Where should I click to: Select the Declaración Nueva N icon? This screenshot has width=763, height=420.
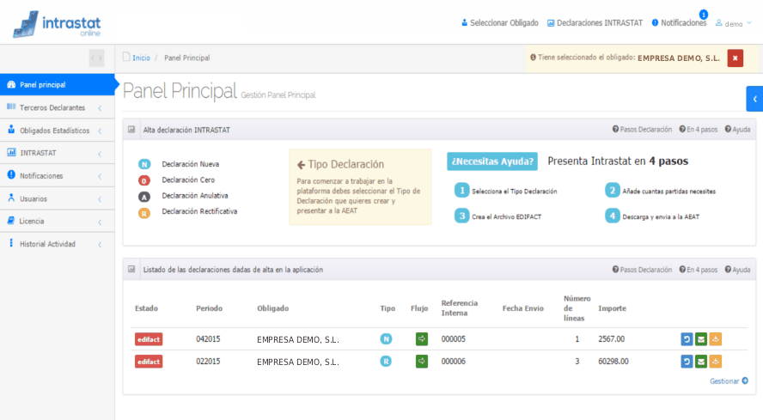click(144, 165)
